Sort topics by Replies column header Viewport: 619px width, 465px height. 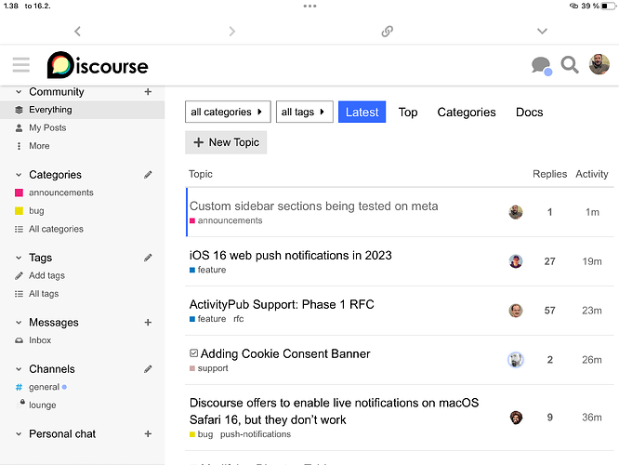pyautogui.click(x=549, y=174)
